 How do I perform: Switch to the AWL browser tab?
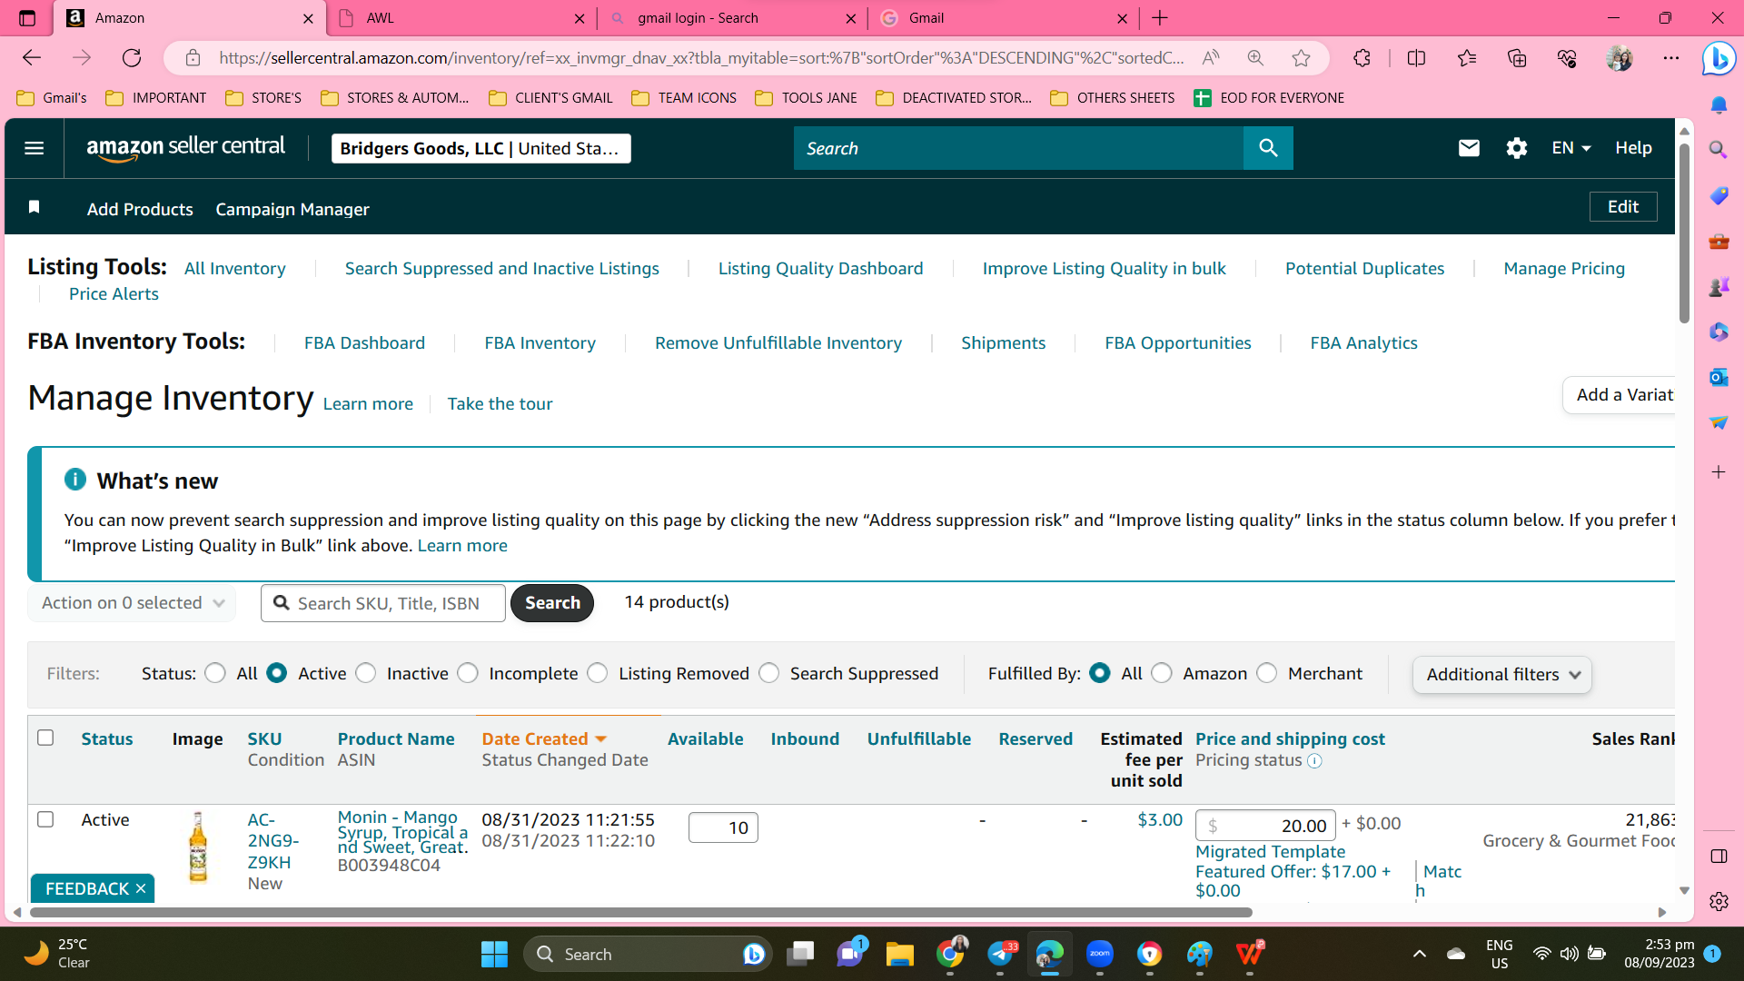[x=461, y=18]
